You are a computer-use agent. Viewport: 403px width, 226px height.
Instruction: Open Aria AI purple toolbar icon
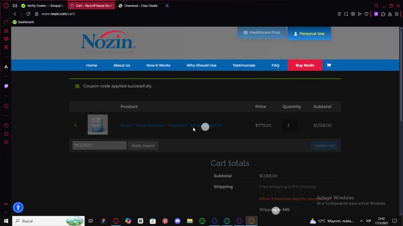click(377, 14)
